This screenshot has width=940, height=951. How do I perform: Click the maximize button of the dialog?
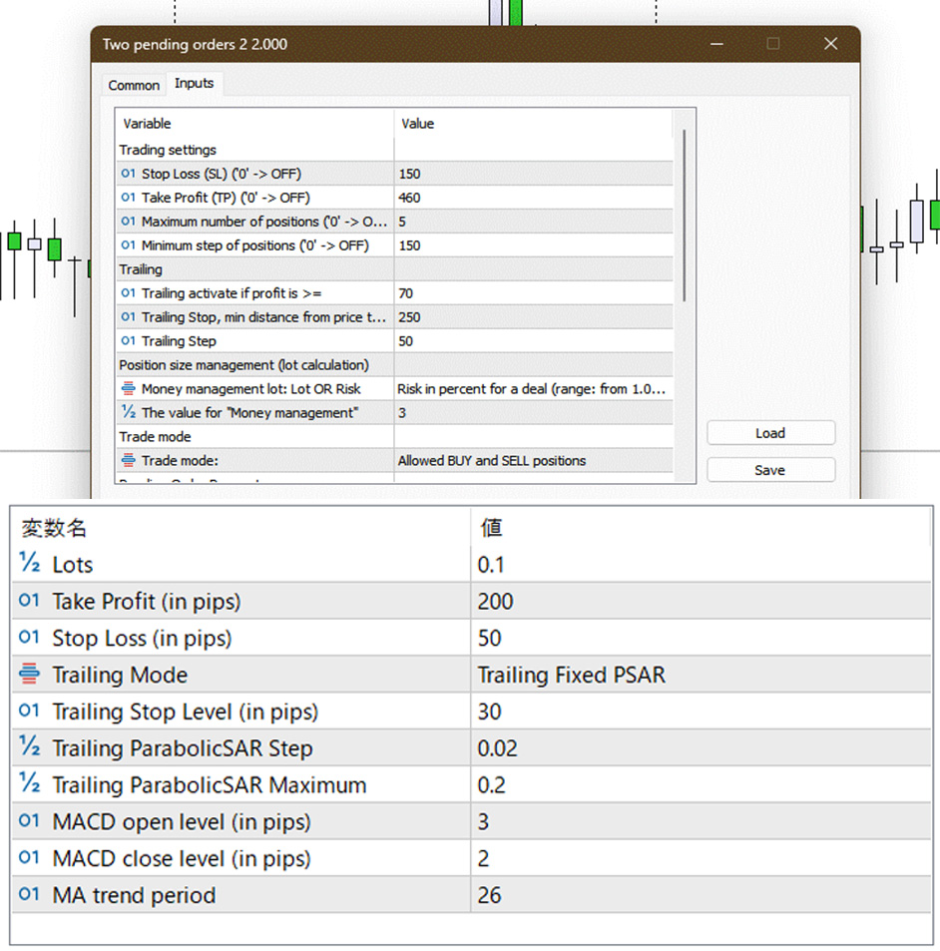(773, 44)
